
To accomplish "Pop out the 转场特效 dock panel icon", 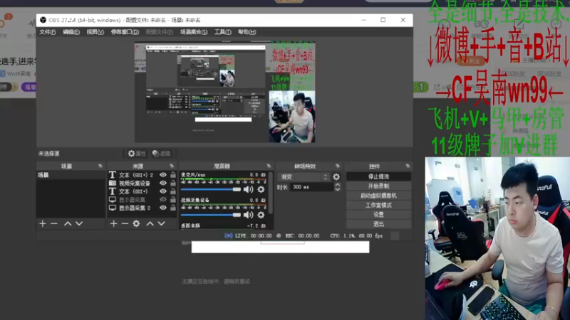I will 337,166.
